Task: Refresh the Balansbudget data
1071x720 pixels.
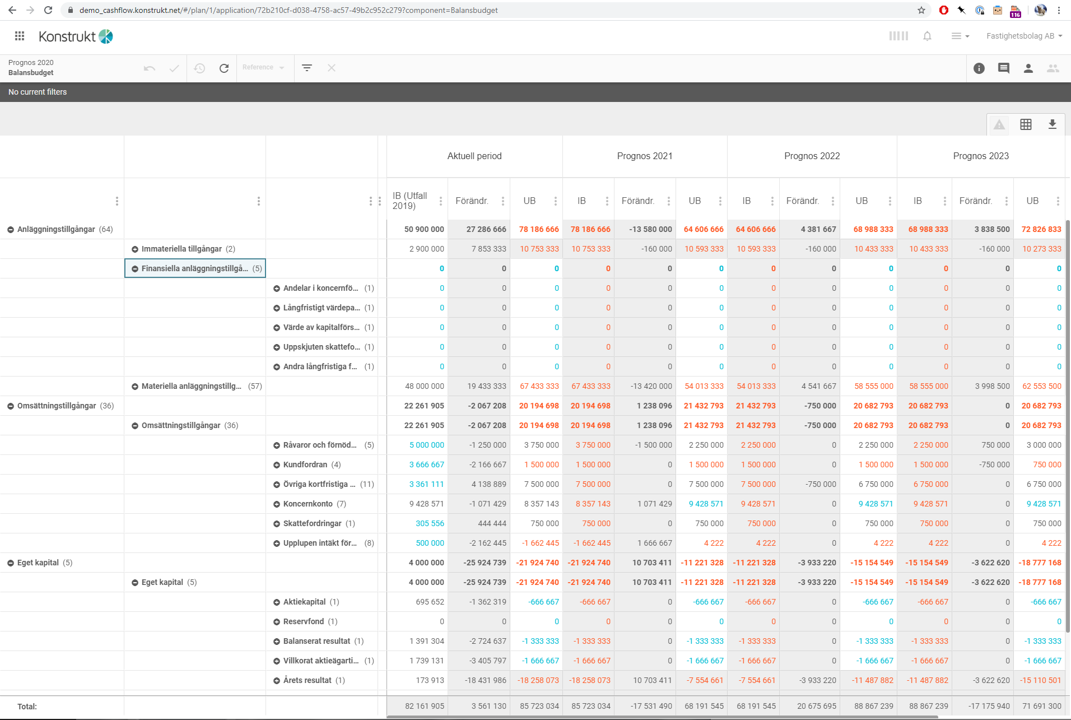Action: pyautogui.click(x=224, y=68)
